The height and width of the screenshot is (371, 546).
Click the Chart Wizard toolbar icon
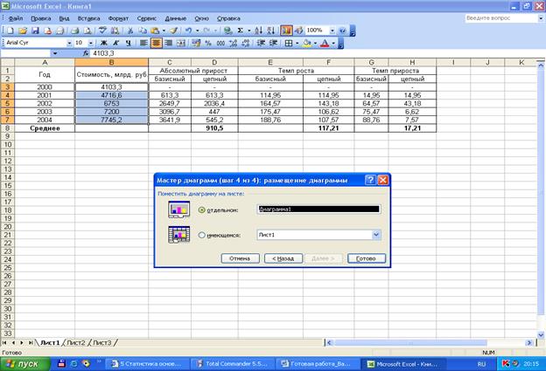coord(288,30)
